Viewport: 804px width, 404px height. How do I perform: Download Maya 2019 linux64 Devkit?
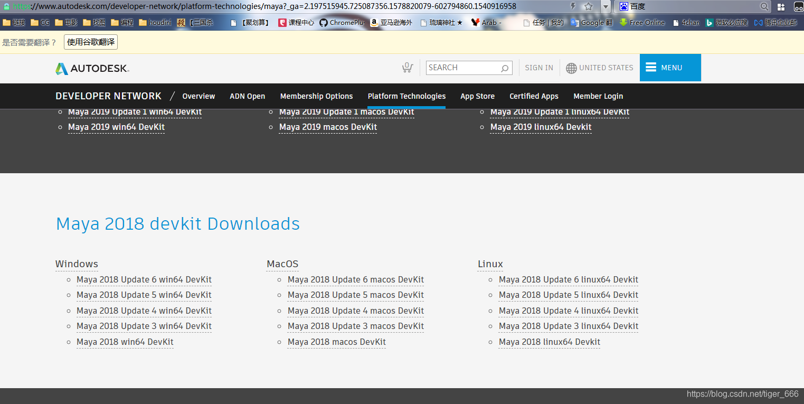[x=541, y=127]
